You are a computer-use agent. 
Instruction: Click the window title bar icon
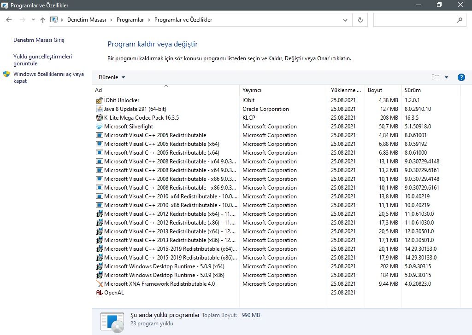[5, 5]
